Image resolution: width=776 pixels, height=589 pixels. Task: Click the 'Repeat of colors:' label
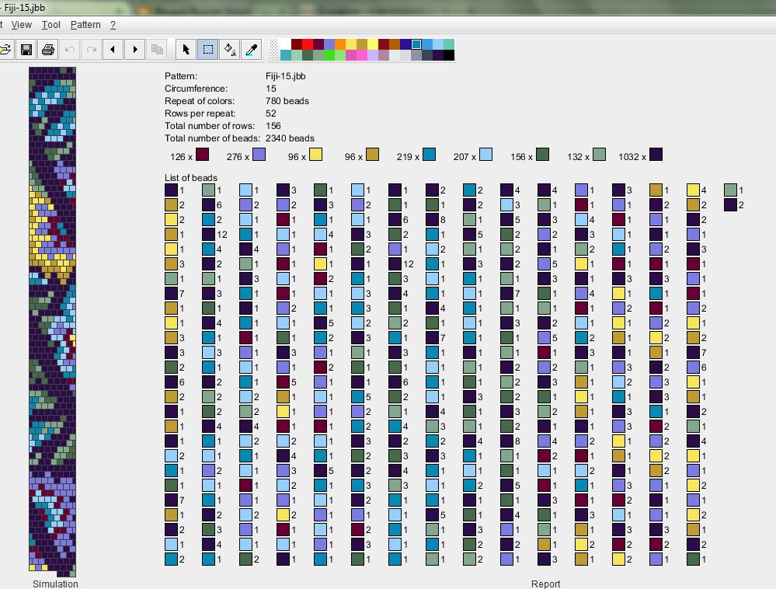tap(200, 101)
